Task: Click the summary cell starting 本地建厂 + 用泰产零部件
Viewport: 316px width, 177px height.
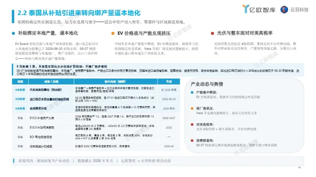Action: [115, 90]
